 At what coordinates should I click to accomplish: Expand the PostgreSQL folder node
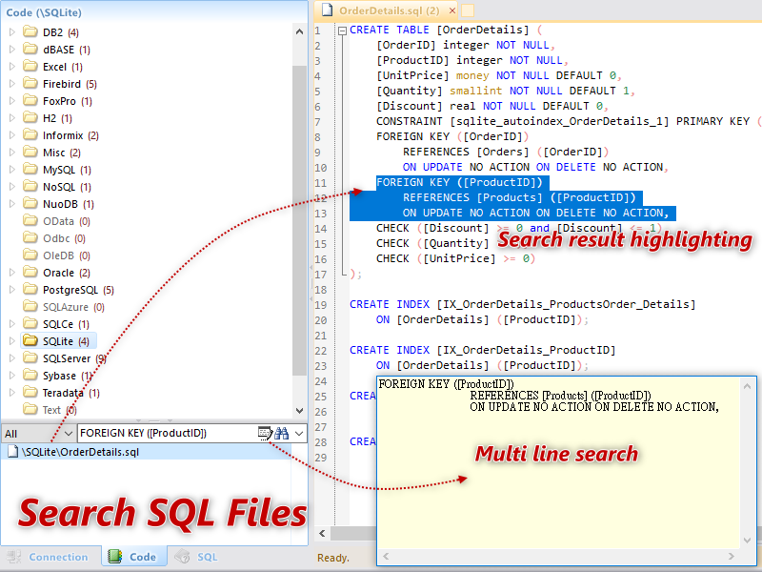click(12, 290)
